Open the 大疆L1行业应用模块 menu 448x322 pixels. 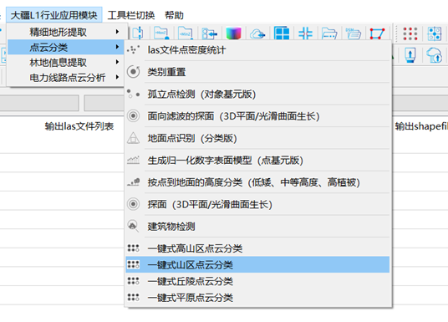coord(53,15)
